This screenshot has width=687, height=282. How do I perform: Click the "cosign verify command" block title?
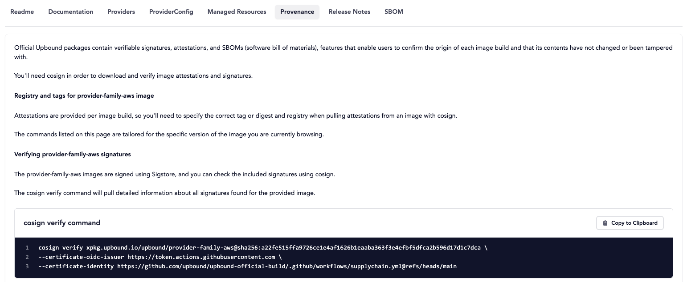pos(62,223)
